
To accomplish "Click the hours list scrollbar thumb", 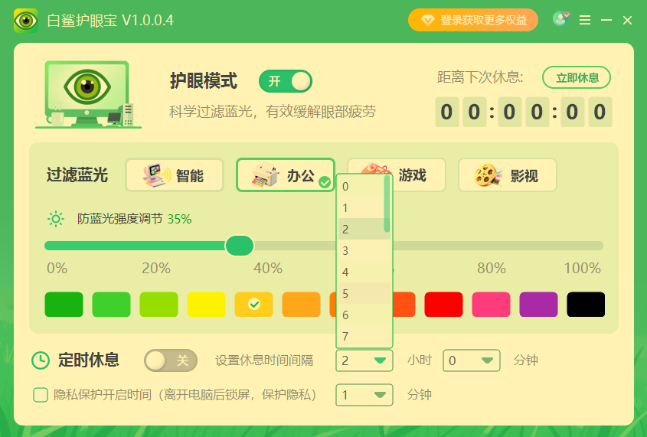I will [387, 204].
